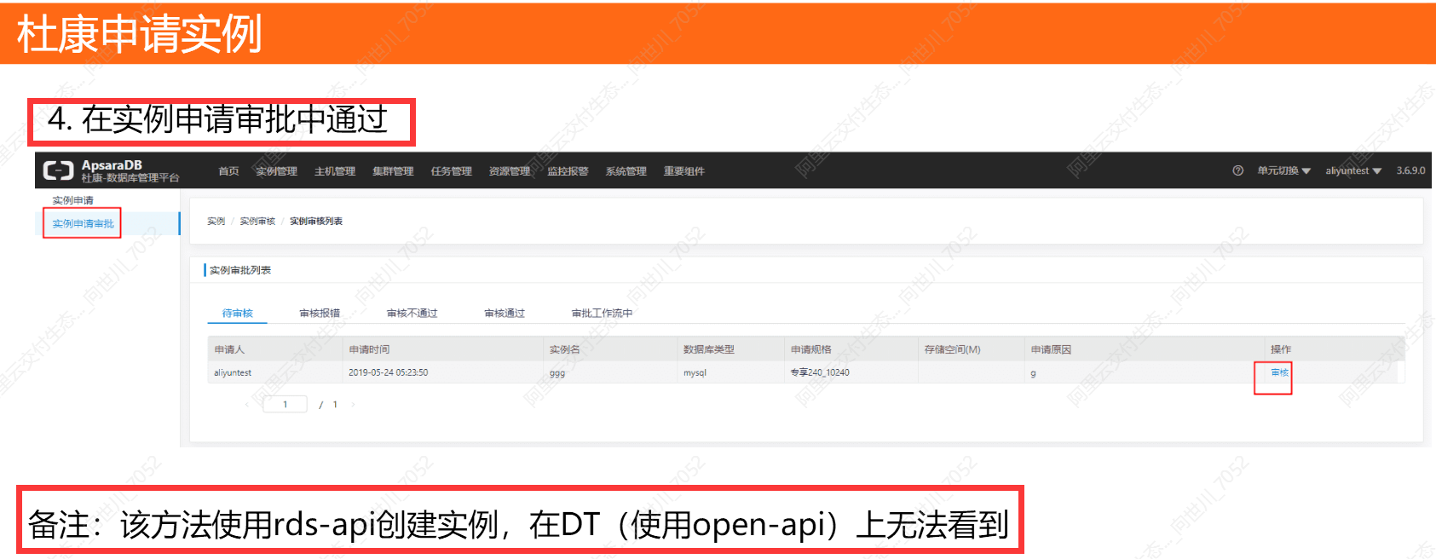Click the 申请时间 column header

coord(369,349)
